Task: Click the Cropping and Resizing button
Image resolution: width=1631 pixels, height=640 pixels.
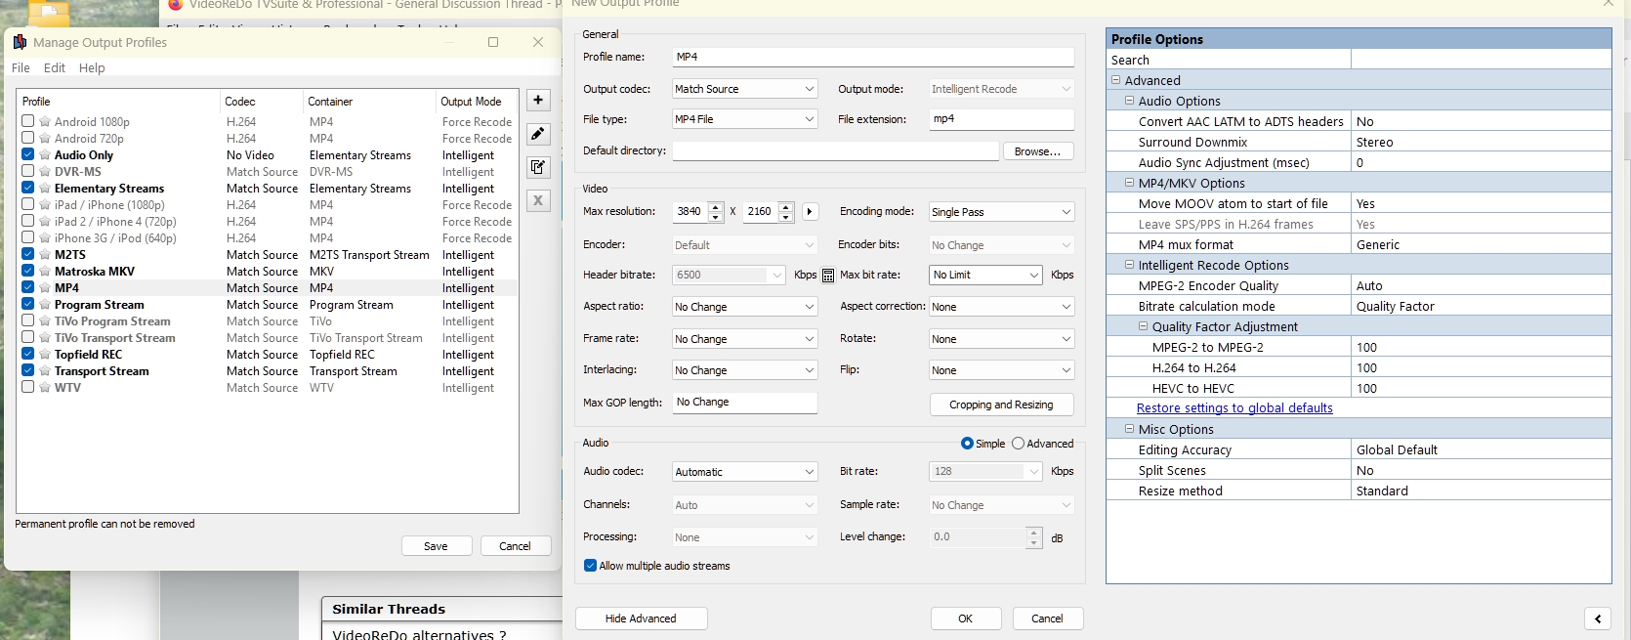Action: (1001, 405)
